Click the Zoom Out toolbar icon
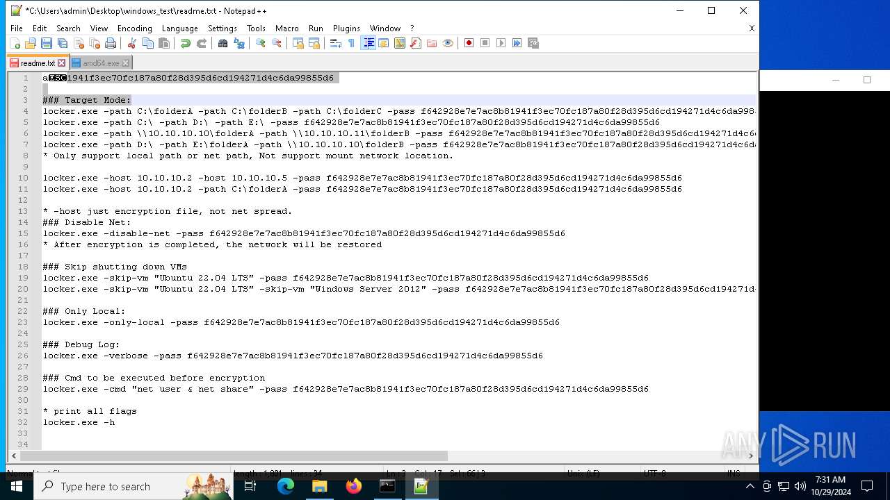890x500 pixels. click(x=277, y=43)
